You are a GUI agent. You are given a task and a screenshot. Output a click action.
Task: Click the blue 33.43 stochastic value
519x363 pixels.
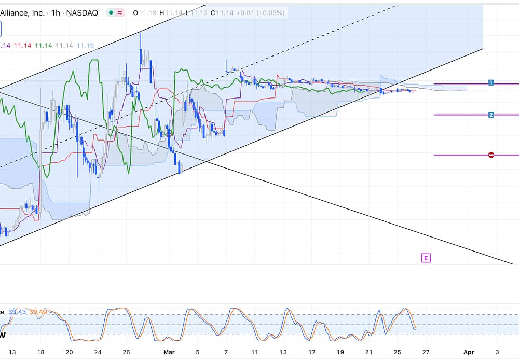point(17,312)
